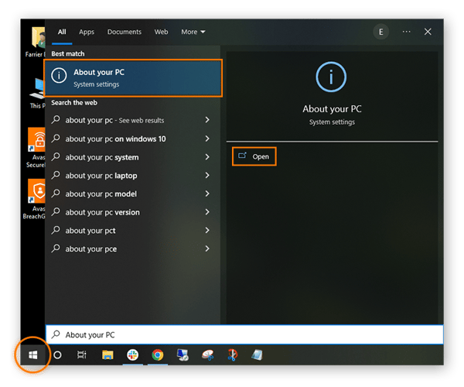Open the notepad-style taskbar icon
Image resolution: width=464 pixels, height=387 pixels.
257,354
